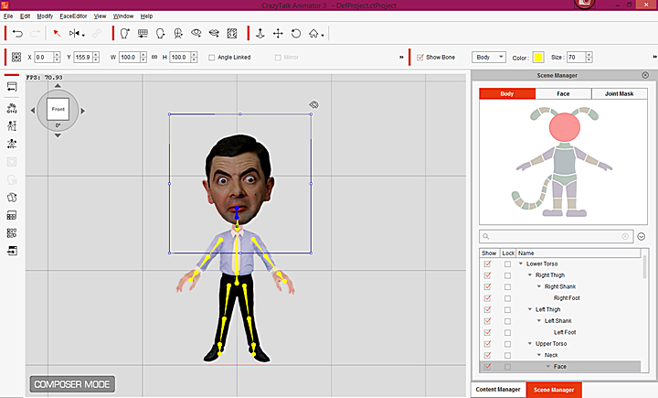Open the File menu

[x=8, y=16]
